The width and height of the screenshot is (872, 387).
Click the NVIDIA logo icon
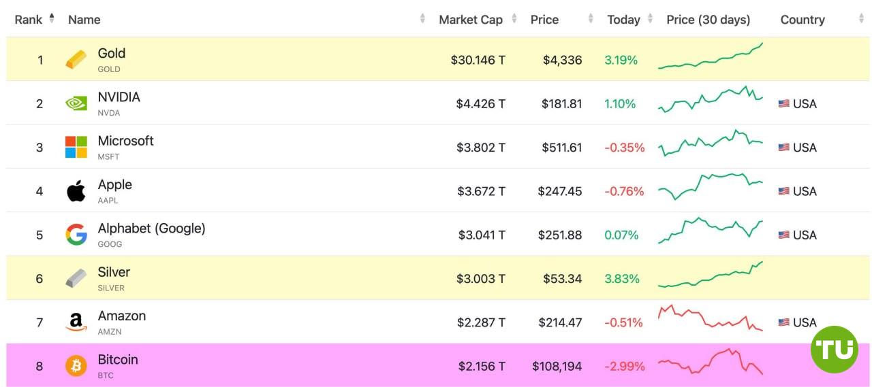(76, 103)
